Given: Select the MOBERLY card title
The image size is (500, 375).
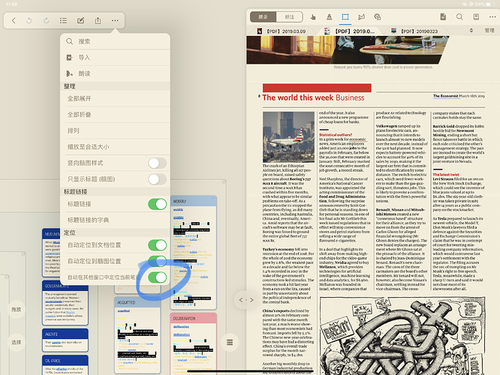Looking at the screenshot, I should click(x=180, y=201).
